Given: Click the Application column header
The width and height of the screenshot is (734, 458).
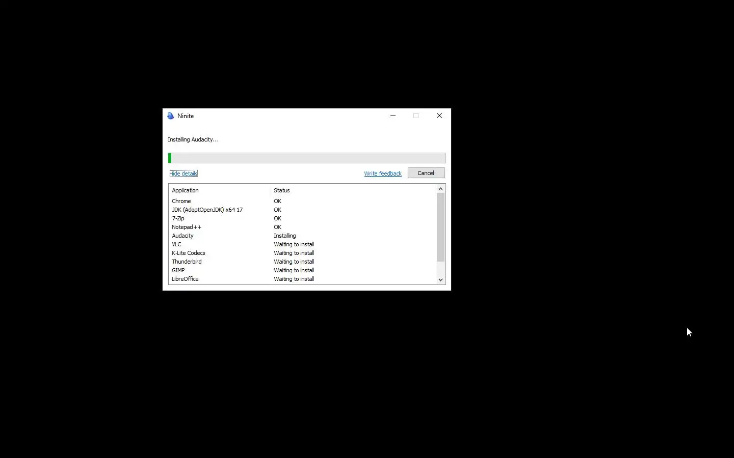Looking at the screenshot, I should (220, 190).
